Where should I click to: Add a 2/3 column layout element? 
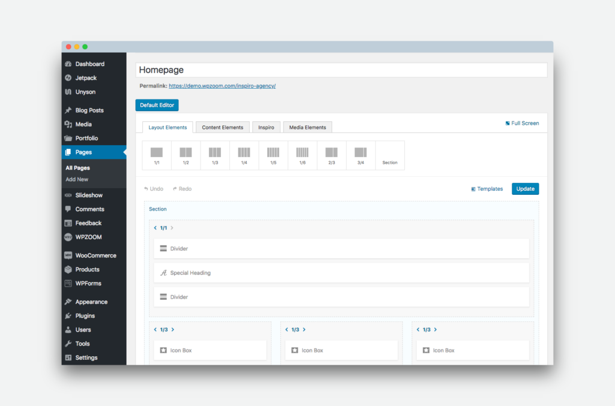click(x=332, y=155)
